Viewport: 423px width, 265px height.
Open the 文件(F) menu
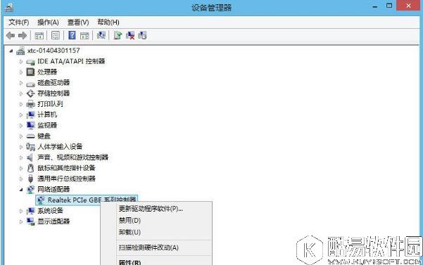coord(18,22)
